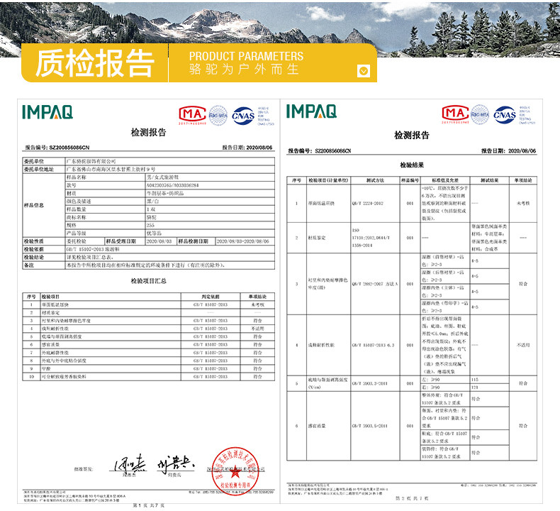Click report number SZ200856086CN on page 1
This screenshot has height=511, width=560.
pos(69,148)
